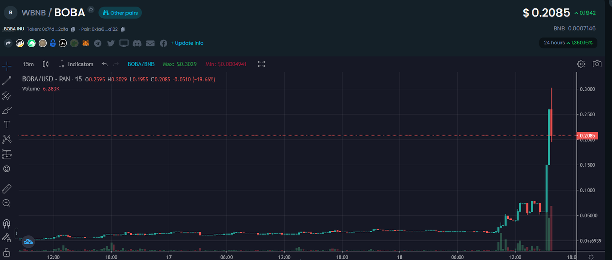Copy the token address 0x7fd...2dfa
The width and height of the screenshot is (612, 260).
73,29
